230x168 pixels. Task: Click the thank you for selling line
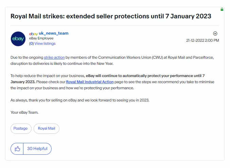click(x=80, y=100)
